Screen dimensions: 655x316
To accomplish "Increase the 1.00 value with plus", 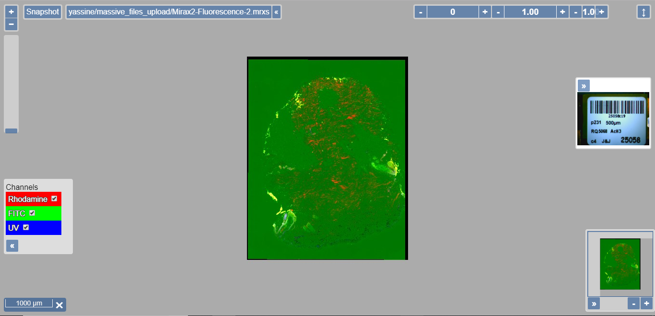I will pos(562,12).
